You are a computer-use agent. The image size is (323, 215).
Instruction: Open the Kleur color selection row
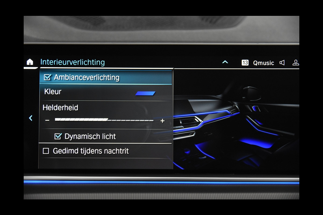[105, 92]
